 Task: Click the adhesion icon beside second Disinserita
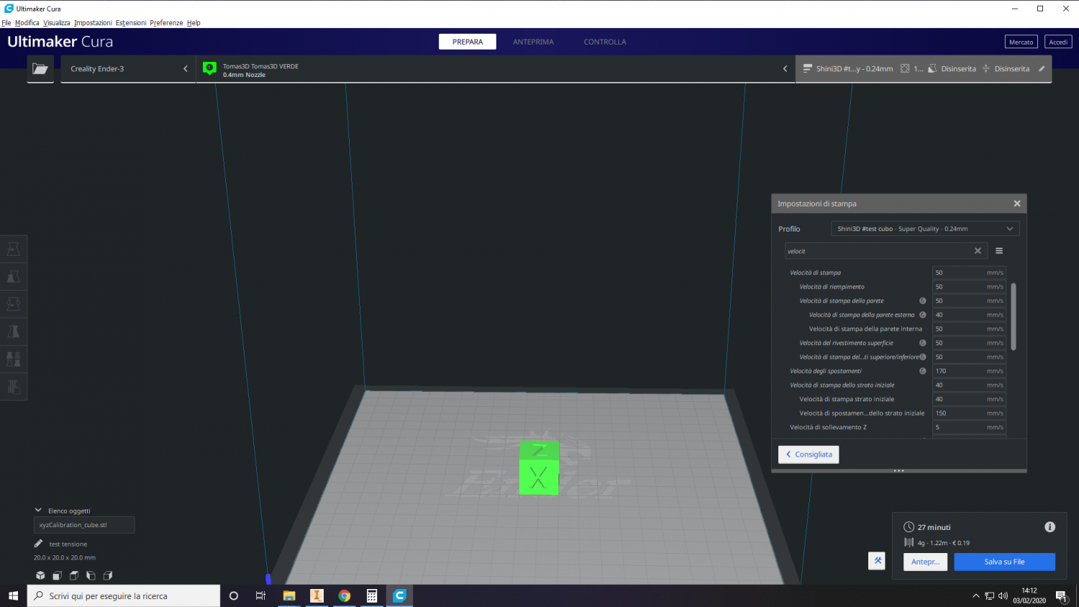point(986,69)
